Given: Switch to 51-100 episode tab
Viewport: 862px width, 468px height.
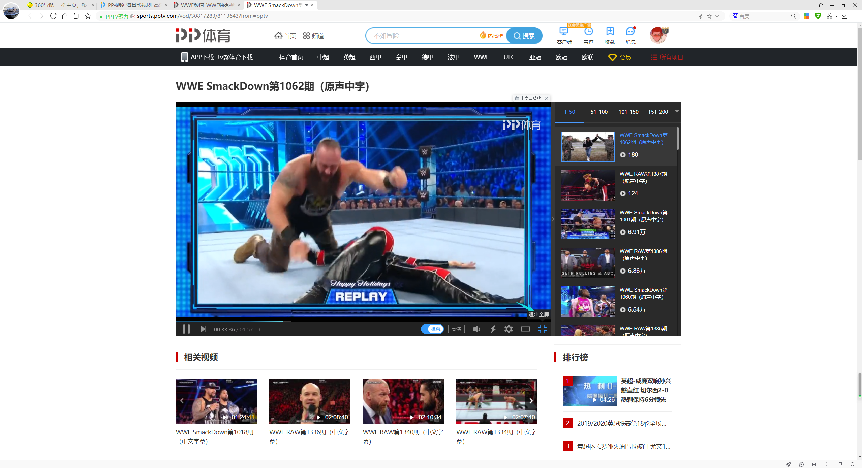Looking at the screenshot, I should tap(599, 112).
